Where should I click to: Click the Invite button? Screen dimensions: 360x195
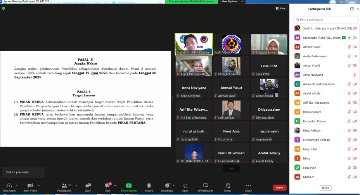(325, 188)
